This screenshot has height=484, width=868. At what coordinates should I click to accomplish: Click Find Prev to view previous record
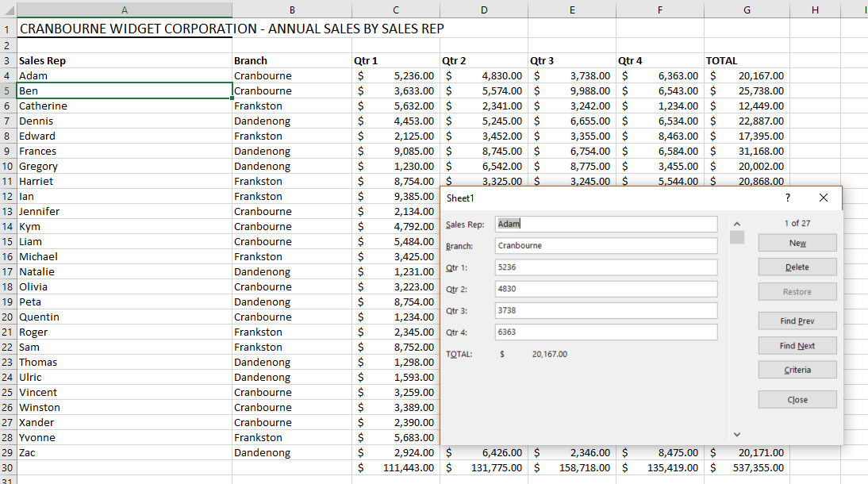pyautogui.click(x=797, y=321)
